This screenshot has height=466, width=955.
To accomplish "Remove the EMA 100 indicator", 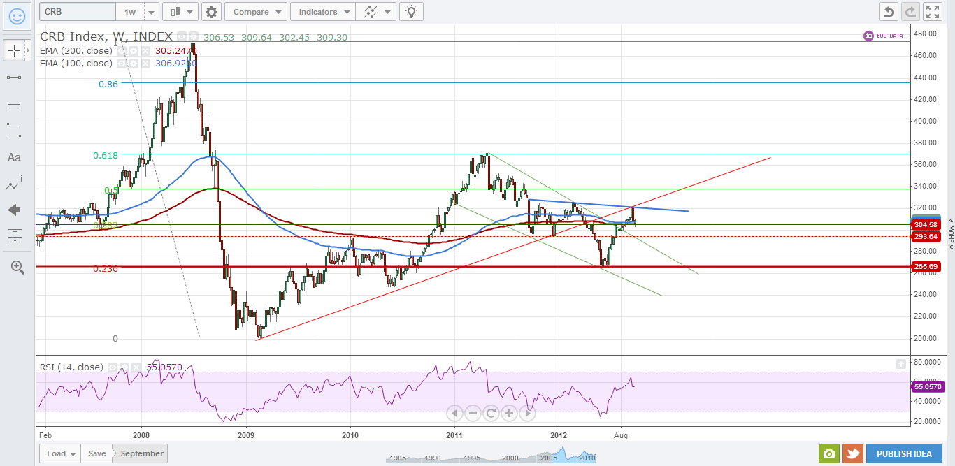I will pyautogui.click(x=145, y=64).
